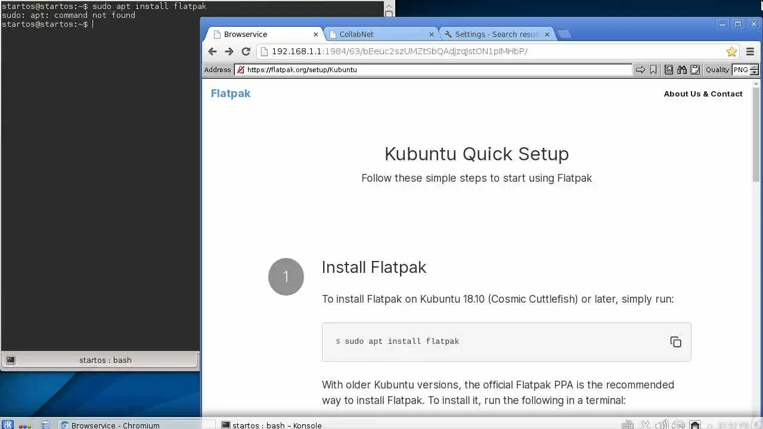Click the printer tray icon
Image resolution: width=763 pixels, height=429 pixels.
[x=695, y=425]
